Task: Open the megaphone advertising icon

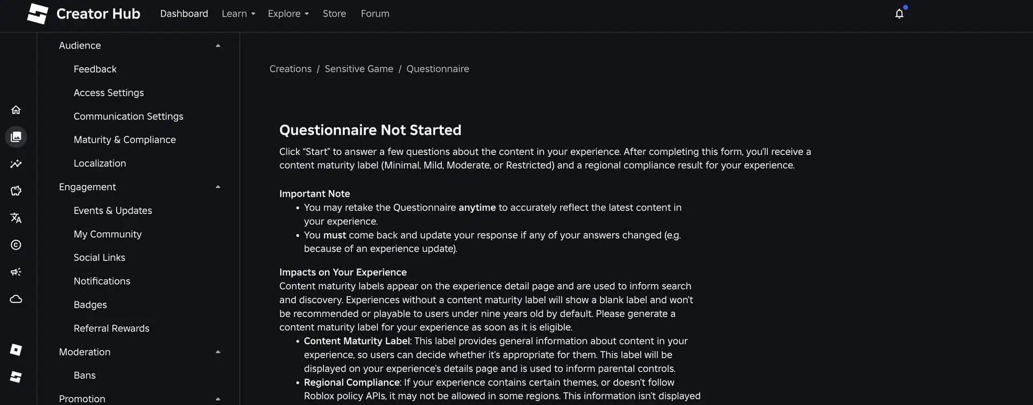Action: pos(16,272)
